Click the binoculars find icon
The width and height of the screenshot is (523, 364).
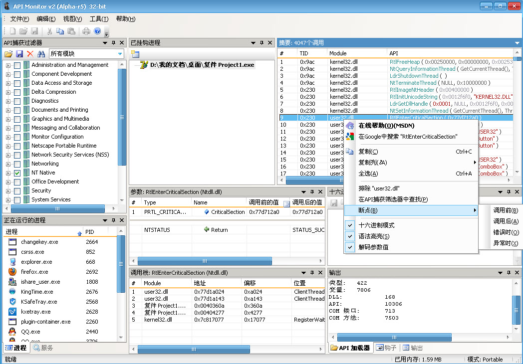41,54
